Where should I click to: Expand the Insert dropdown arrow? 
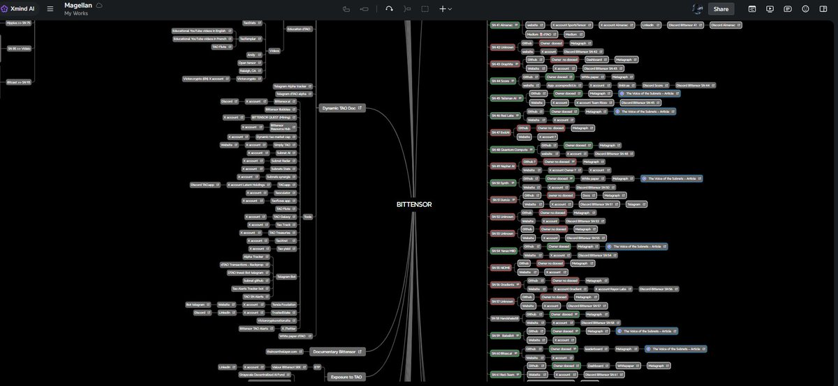coord(450,9)
